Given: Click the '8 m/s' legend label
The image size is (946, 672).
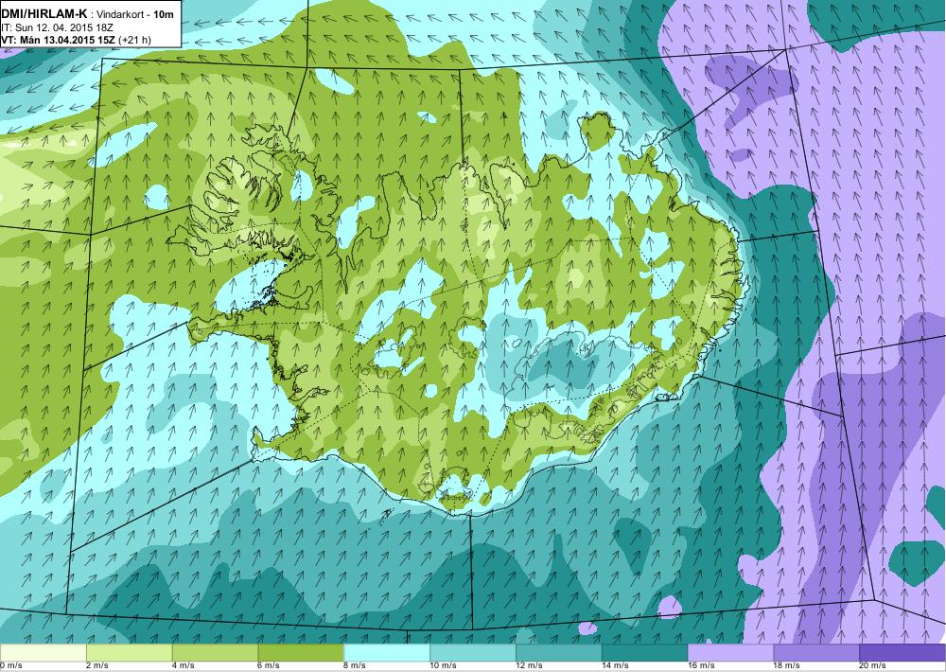Looking at the screenshot, I should 355,666.
